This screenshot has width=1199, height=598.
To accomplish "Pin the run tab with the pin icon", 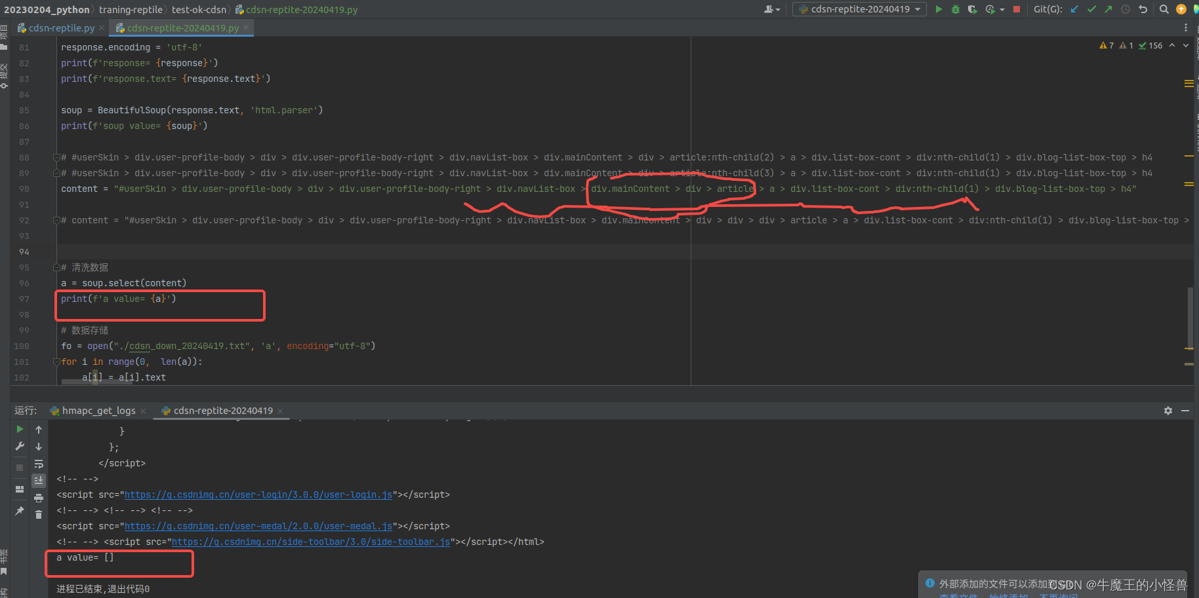I will (x=20, y=510).
